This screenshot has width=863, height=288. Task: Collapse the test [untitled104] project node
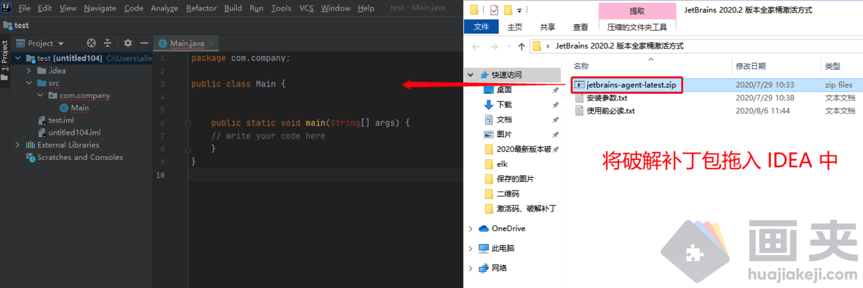click(x=18, y=58)
